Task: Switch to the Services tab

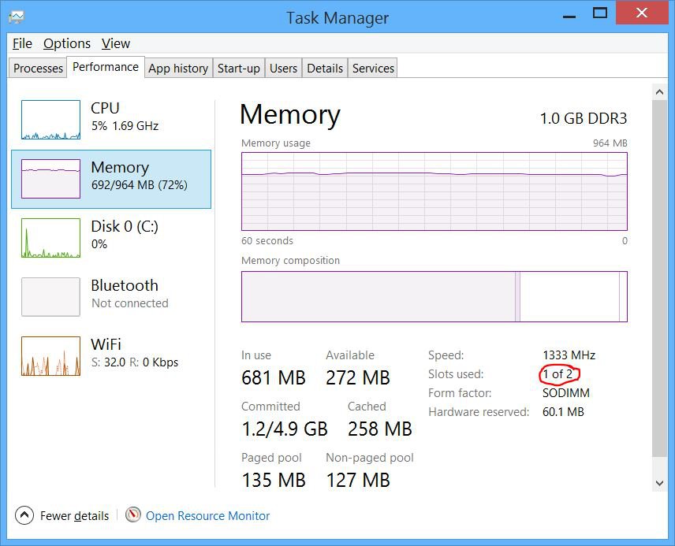Action: (372, 69)
